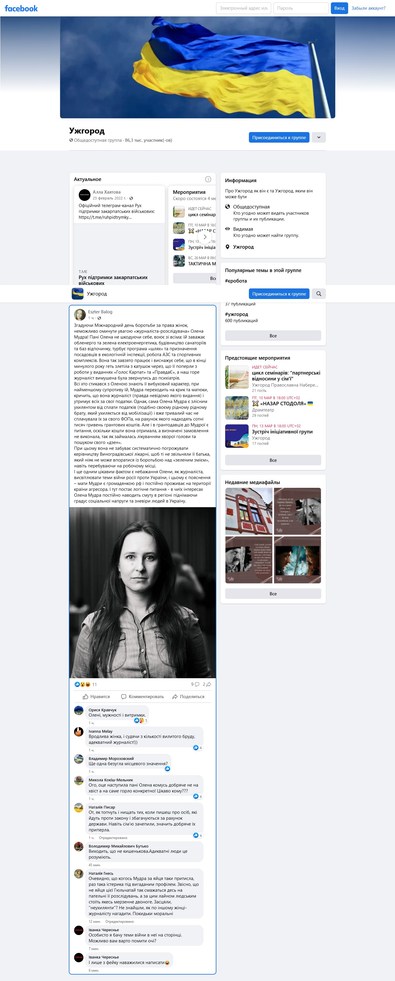Image resolution: width=395 pixels, height=981 pixels.
Task: Open the #єробота topic
Action: pyautogui.click(x=236, y=281)
